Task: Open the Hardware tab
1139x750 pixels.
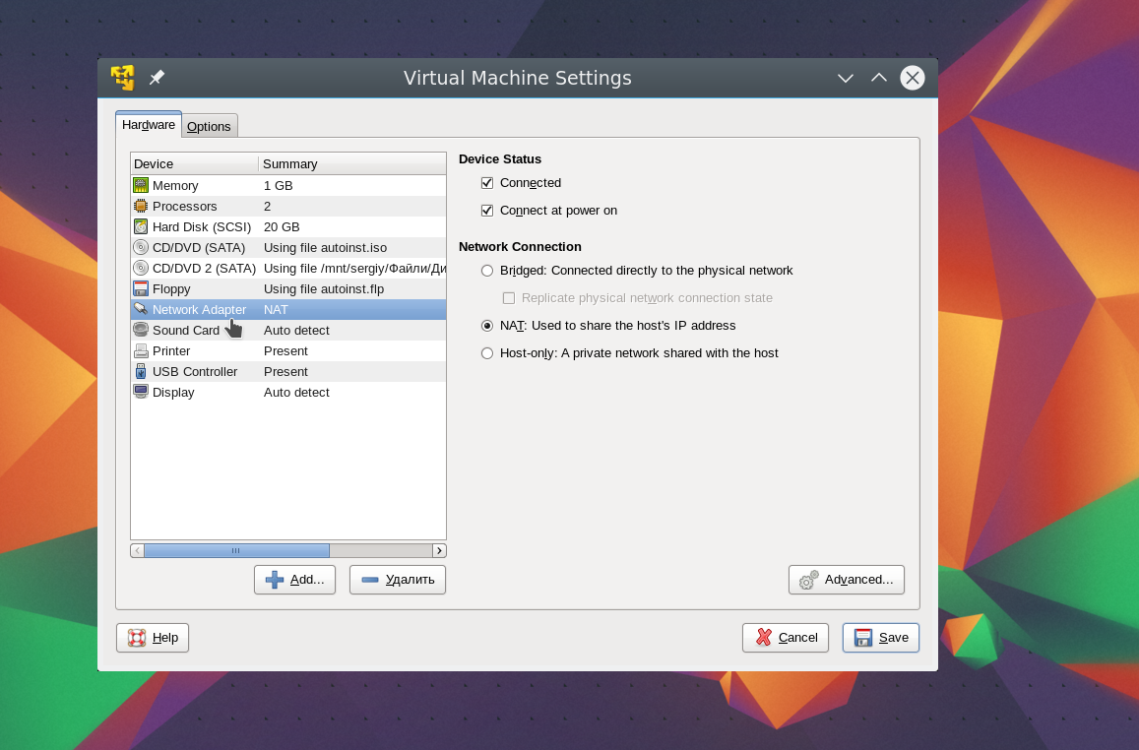Action: (149, 125)
